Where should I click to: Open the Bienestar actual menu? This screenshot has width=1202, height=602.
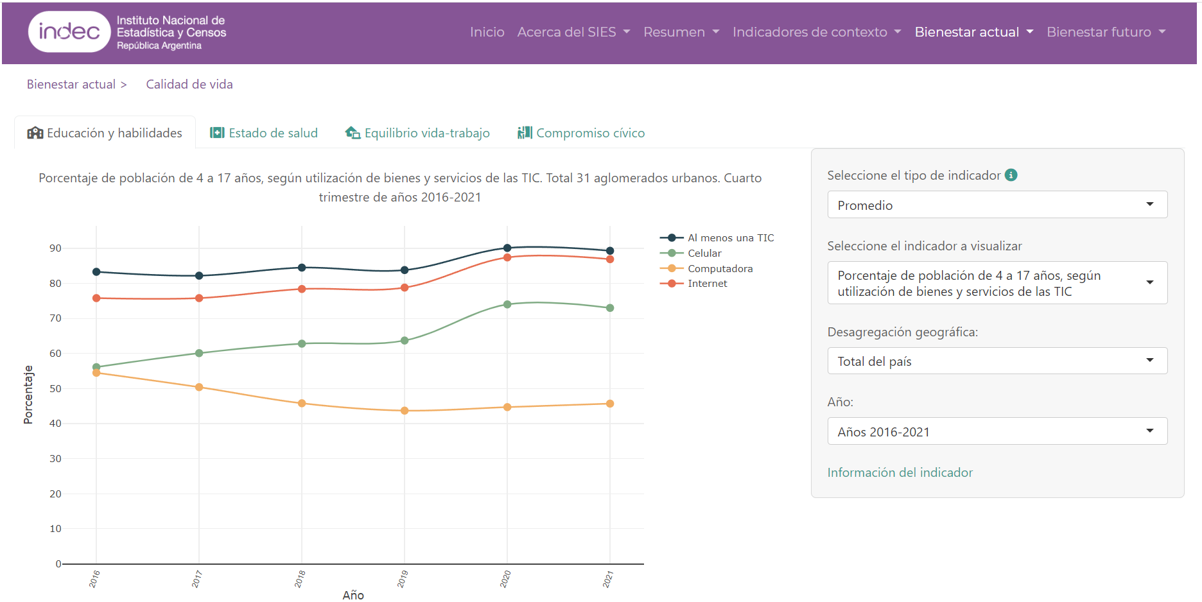(x=973, y=32)
